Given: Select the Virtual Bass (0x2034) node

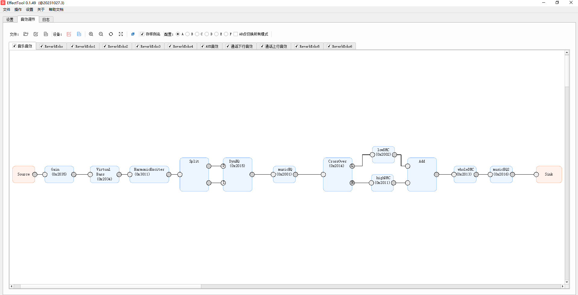Looking at the screenshot, I should 105,174.
